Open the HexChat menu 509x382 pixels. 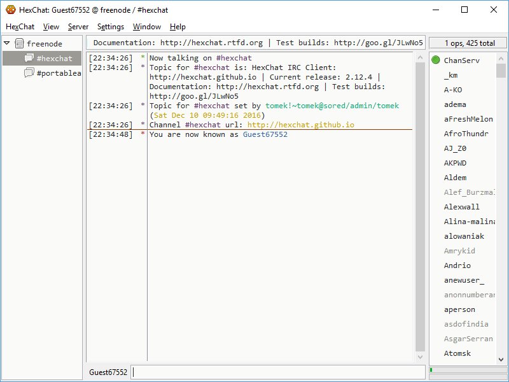(x=20, y=27)
